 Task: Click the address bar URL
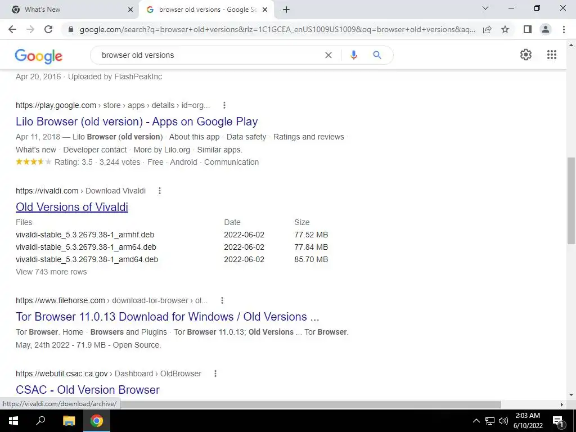point(277,29)
